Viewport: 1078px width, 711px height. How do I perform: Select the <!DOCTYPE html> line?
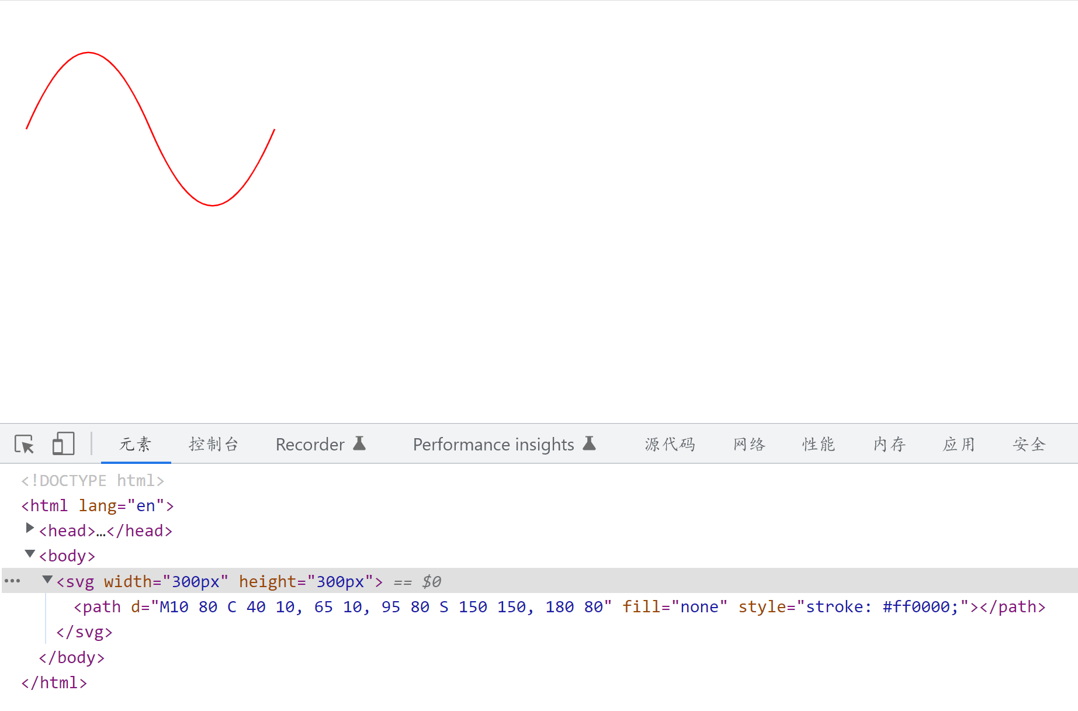click(92, 481)
